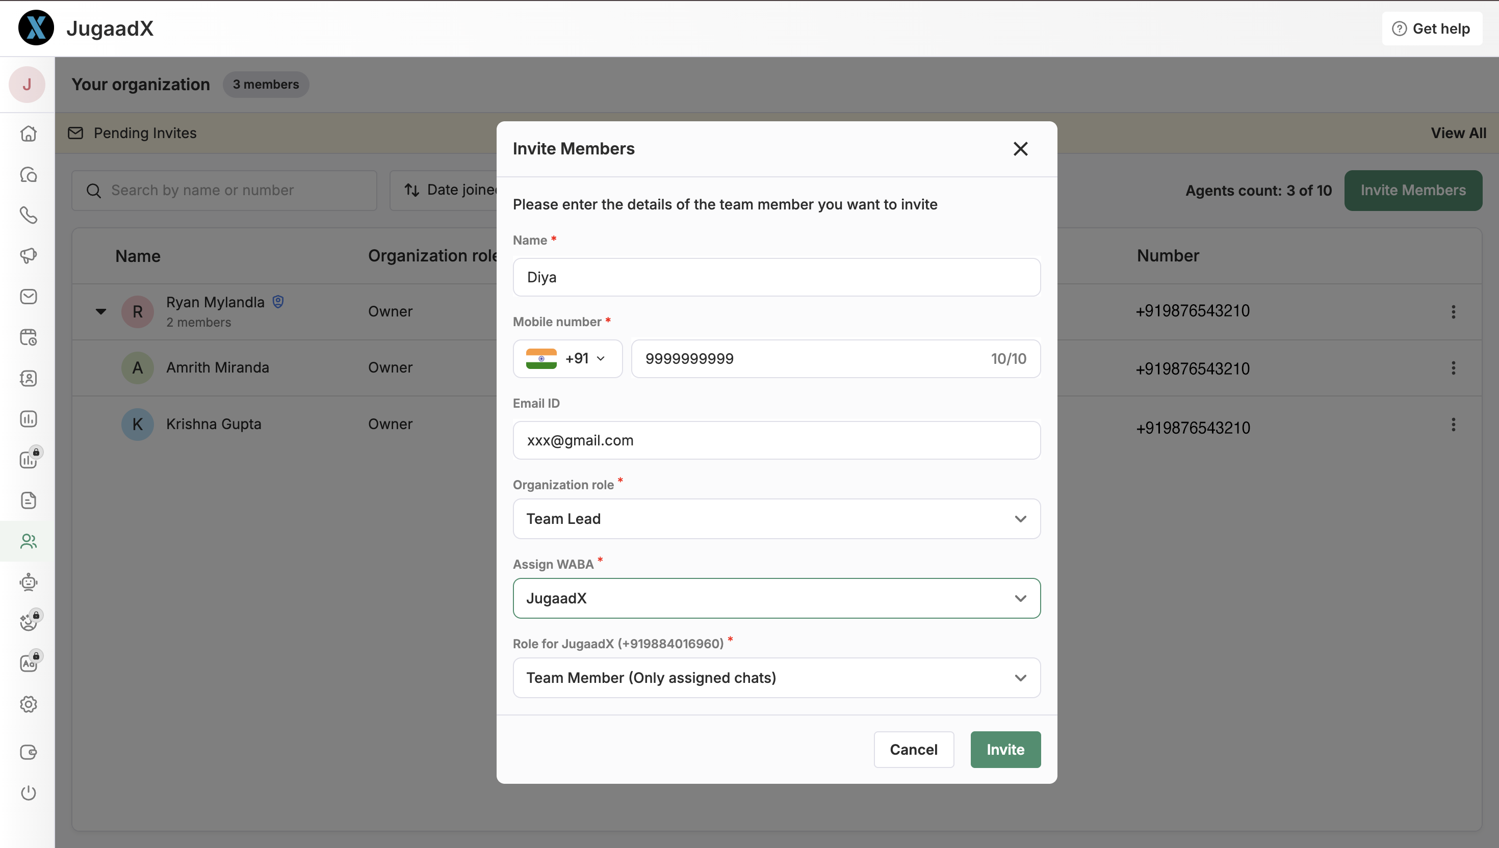Click the Cancel button
Screen dimensions: 1499x848
point(913,749)
